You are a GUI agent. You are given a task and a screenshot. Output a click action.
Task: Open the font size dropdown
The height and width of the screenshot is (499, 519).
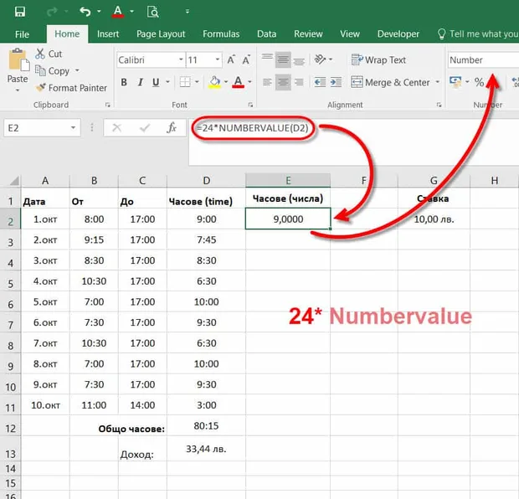click(218, 60)
